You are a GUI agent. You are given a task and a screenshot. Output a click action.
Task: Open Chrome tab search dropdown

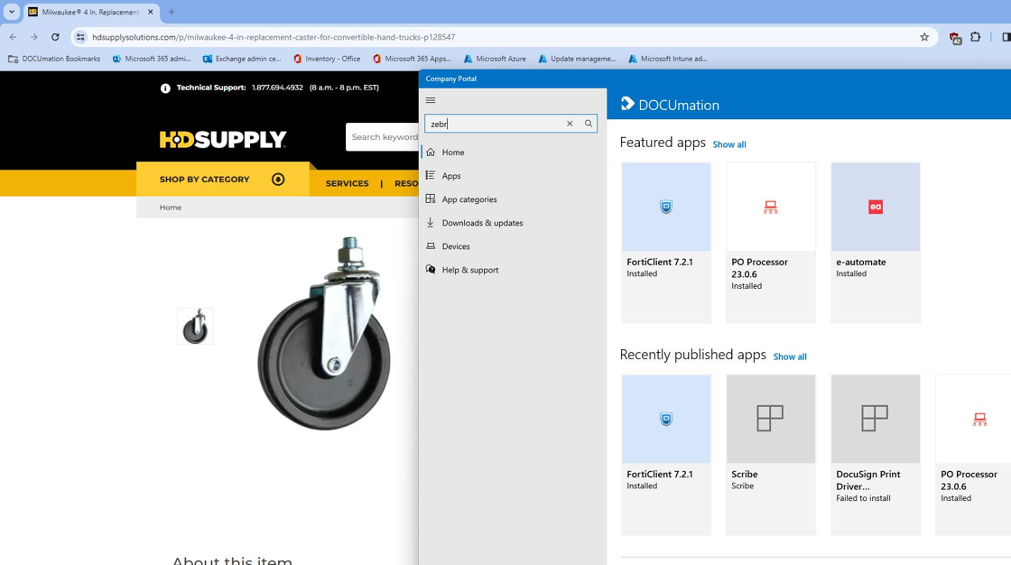pos(12,12)
